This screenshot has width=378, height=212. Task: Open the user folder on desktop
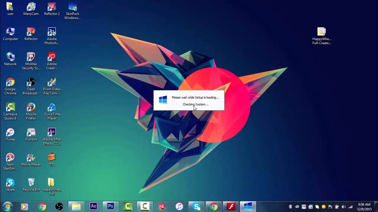tap(10, 9)
